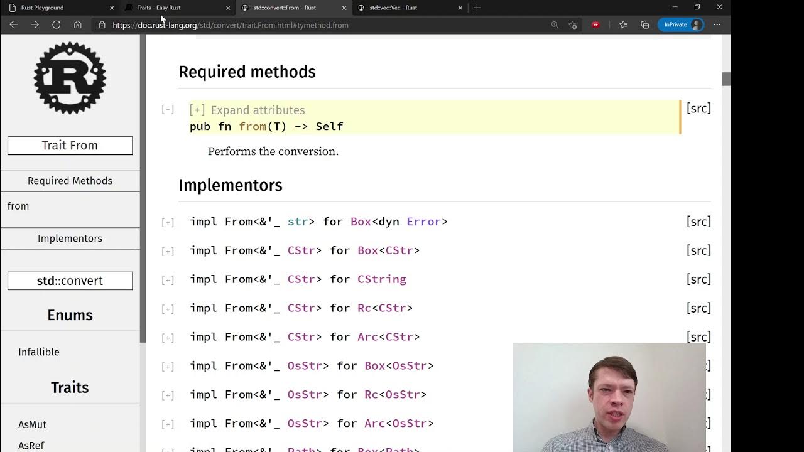This screenshot has width=804, height=452.
Task: Open src link for the from method
Action: pyautogui.click(x=698, y=109)
